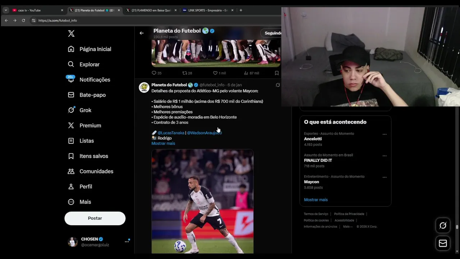
Task: Click the Postar button
Action: pyautogui.click(x=95, y=218)
